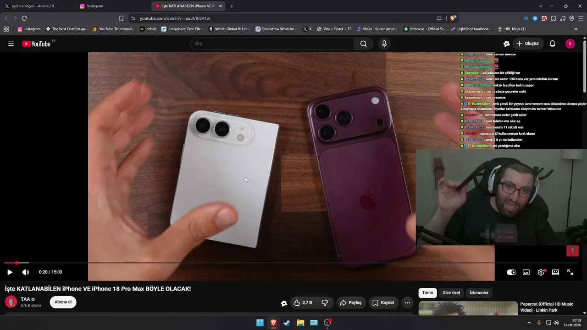
Task: Save the video with Kaydet
Action: pos(383,302)
